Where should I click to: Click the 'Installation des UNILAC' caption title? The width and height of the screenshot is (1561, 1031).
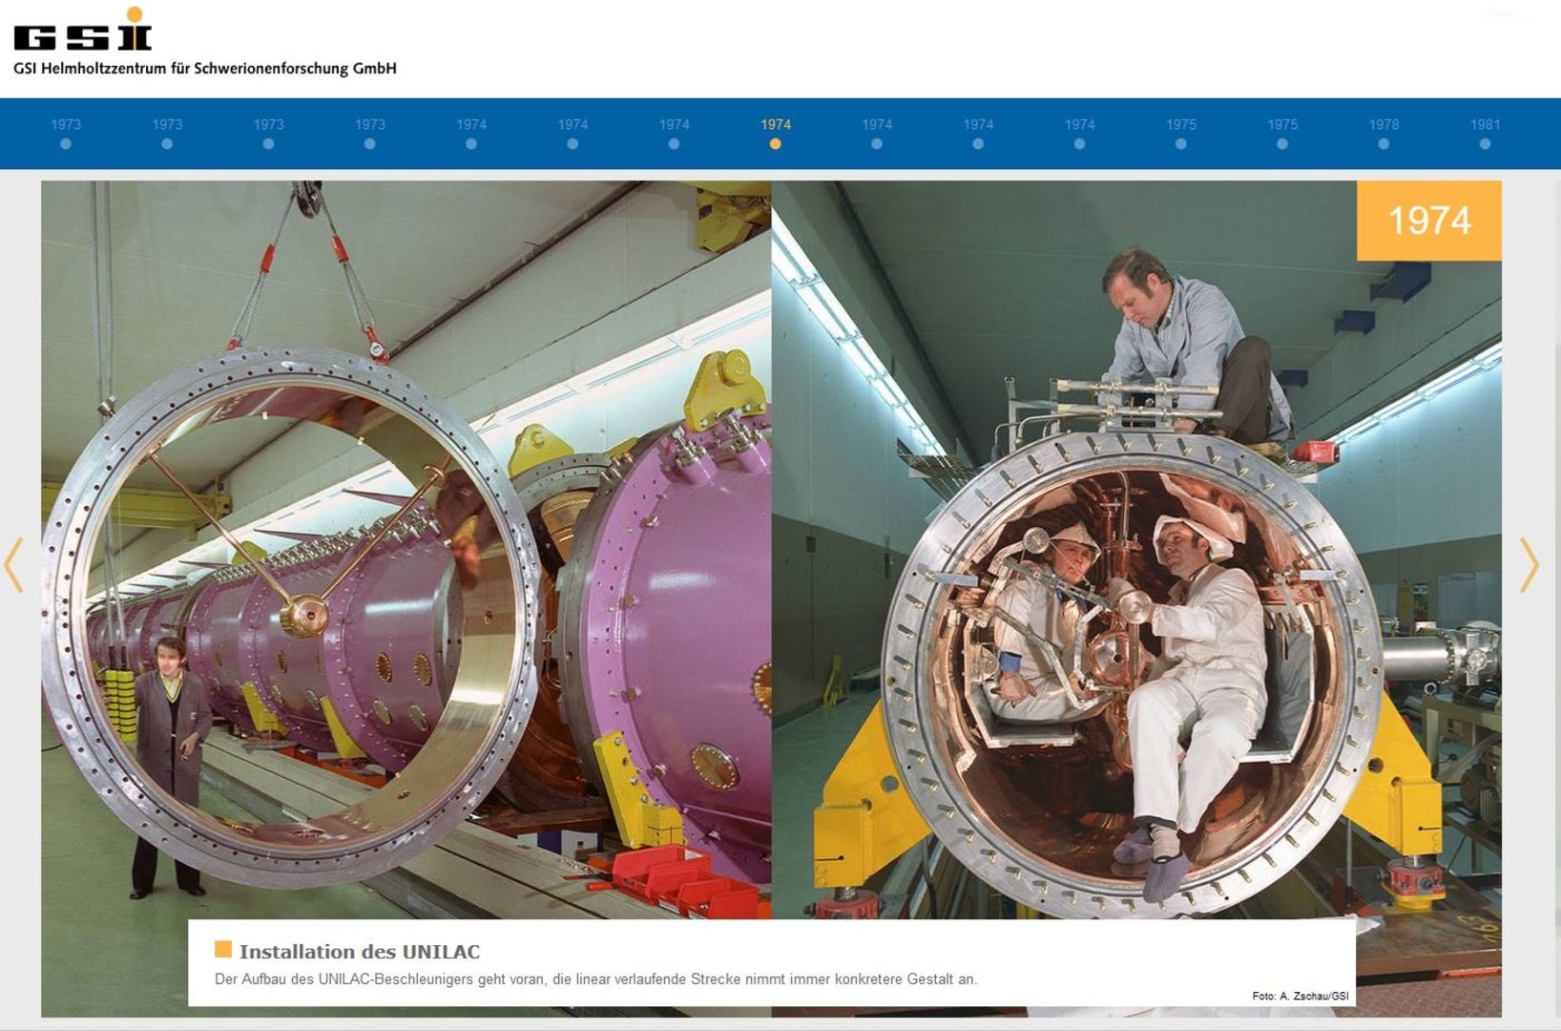(x=360, y=952)
